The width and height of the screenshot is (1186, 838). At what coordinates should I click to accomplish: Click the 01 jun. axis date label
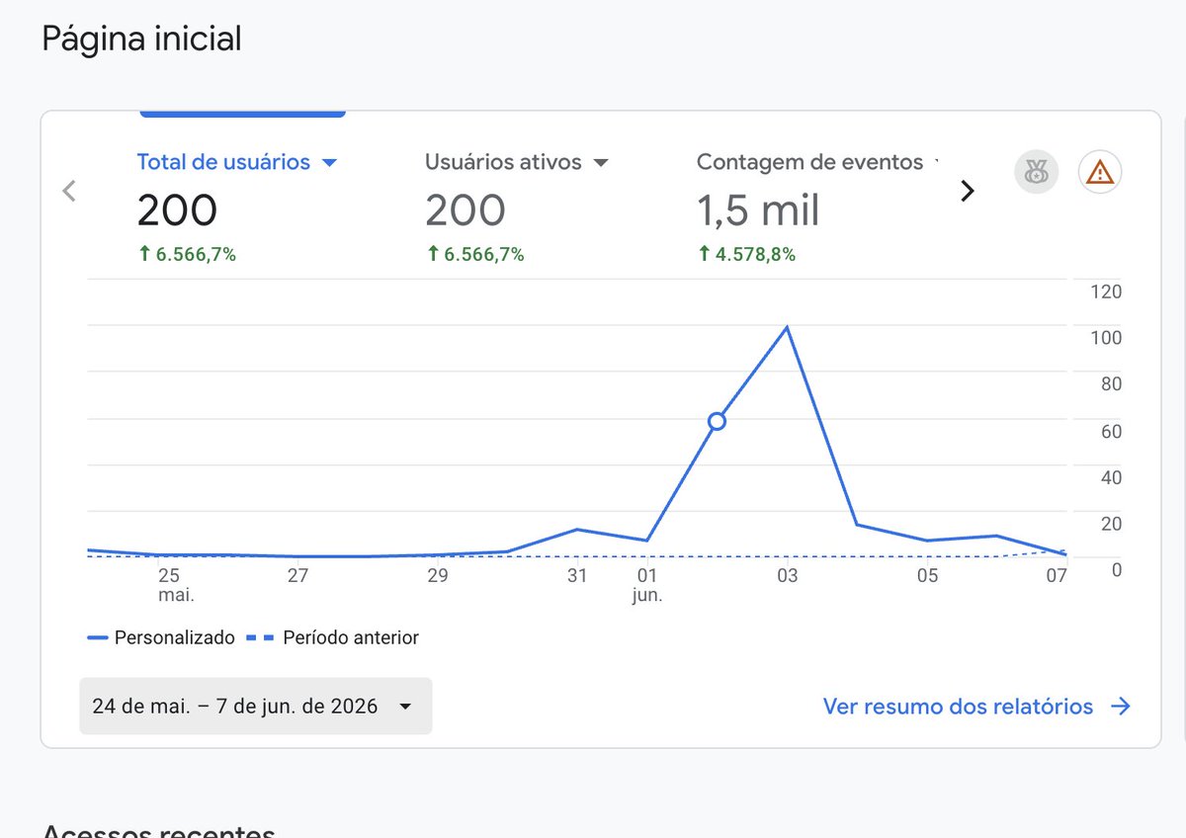[647, 585]
